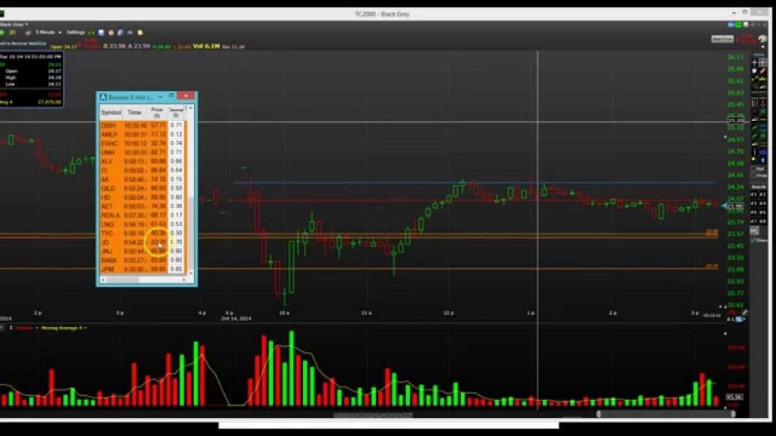Click the green bars icon beside Settings
The height and width of the screenshot is (436, 776).
(91, 33)
